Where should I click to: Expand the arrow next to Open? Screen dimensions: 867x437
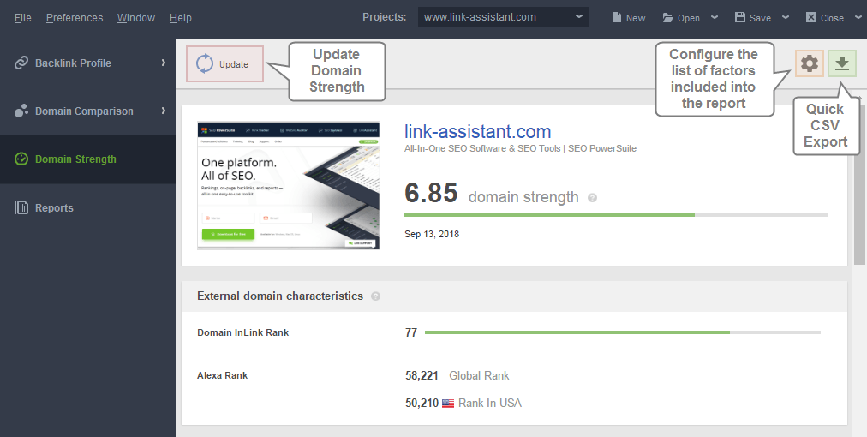tap(715, 17)
